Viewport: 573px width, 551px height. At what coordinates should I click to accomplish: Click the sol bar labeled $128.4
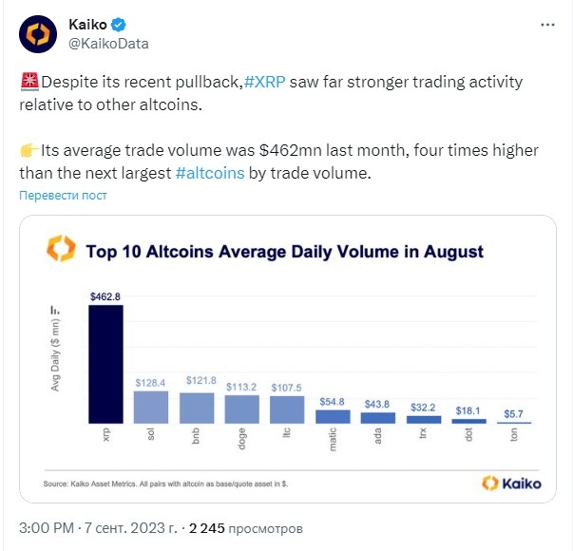(150, 407)
